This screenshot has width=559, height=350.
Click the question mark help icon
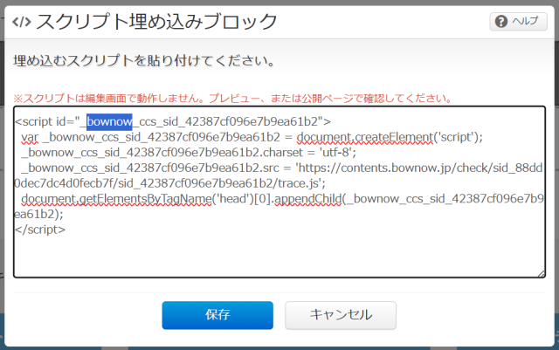(x=501, y=22)
